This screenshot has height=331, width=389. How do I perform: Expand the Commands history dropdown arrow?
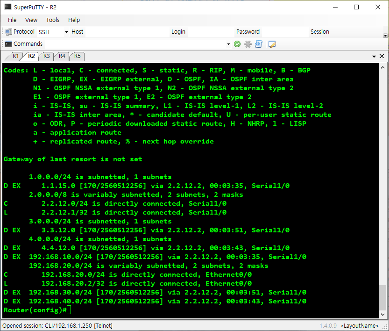228,44
